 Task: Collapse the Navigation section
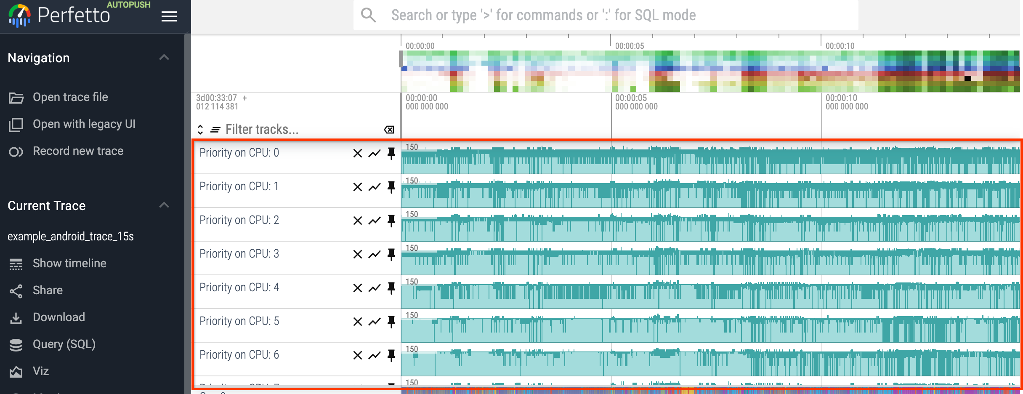pos(164,58)
